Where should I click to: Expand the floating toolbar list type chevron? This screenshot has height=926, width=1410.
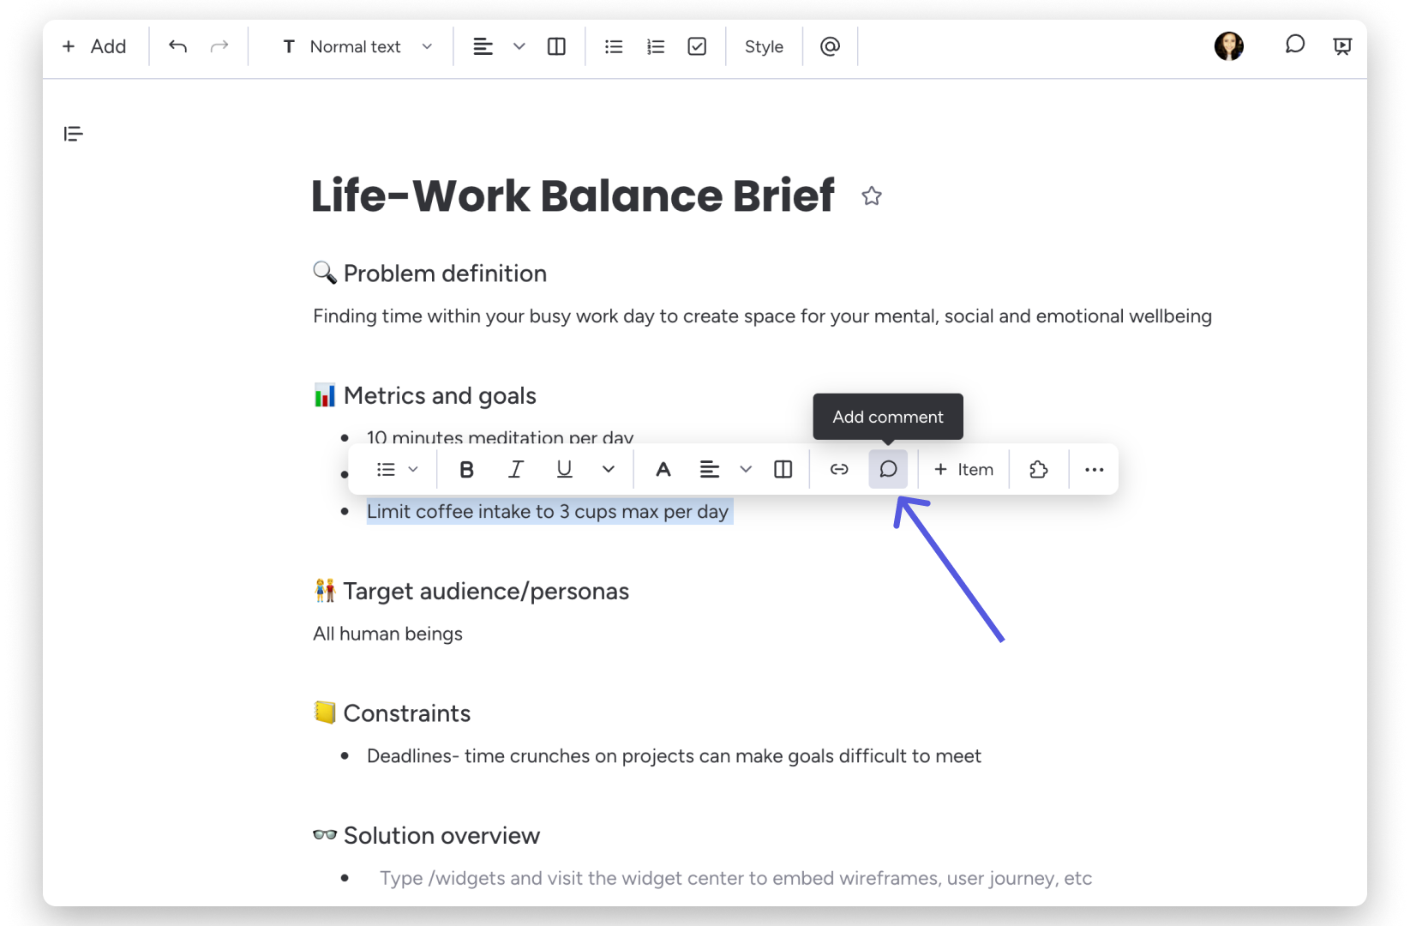point(413,469)
